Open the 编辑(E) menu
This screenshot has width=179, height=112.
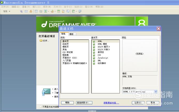click(16, 7)
